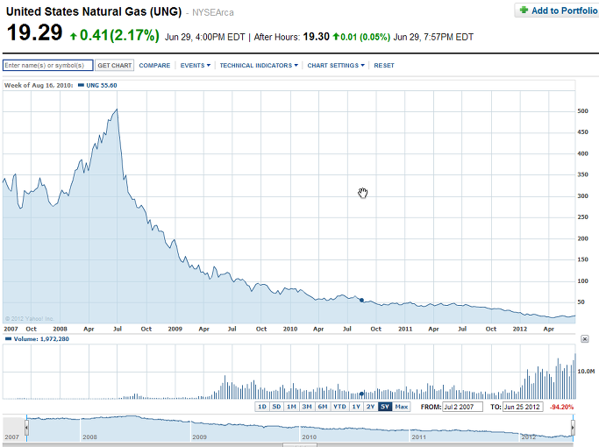Select the 5D time range

pos(276,407)
